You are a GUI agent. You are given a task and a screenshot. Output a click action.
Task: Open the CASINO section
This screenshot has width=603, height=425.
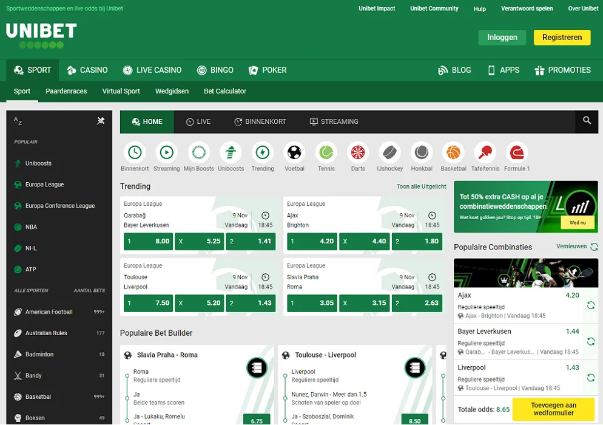[x=87, y=70]
